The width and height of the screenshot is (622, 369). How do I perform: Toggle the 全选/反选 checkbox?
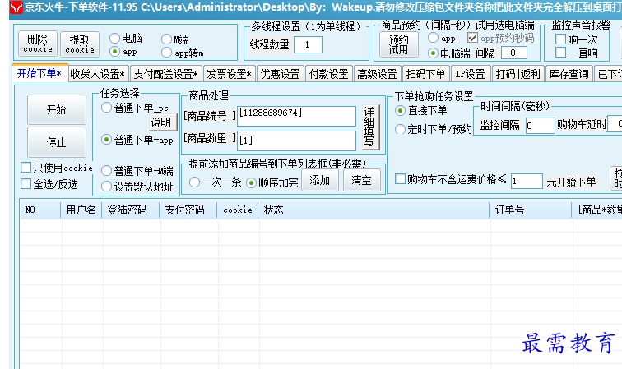[x=26, y=183]
